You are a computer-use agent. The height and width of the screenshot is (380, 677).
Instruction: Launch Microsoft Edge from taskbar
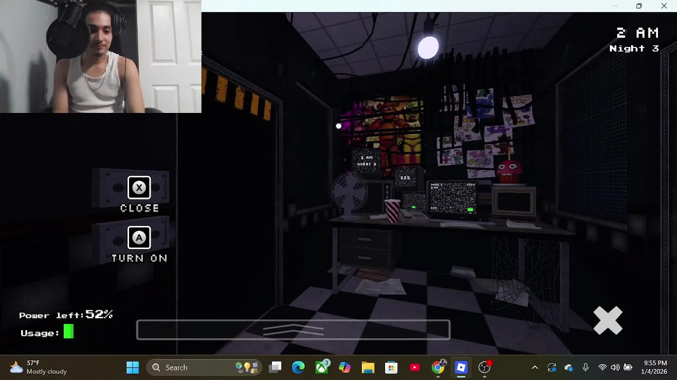pos(298,367)
